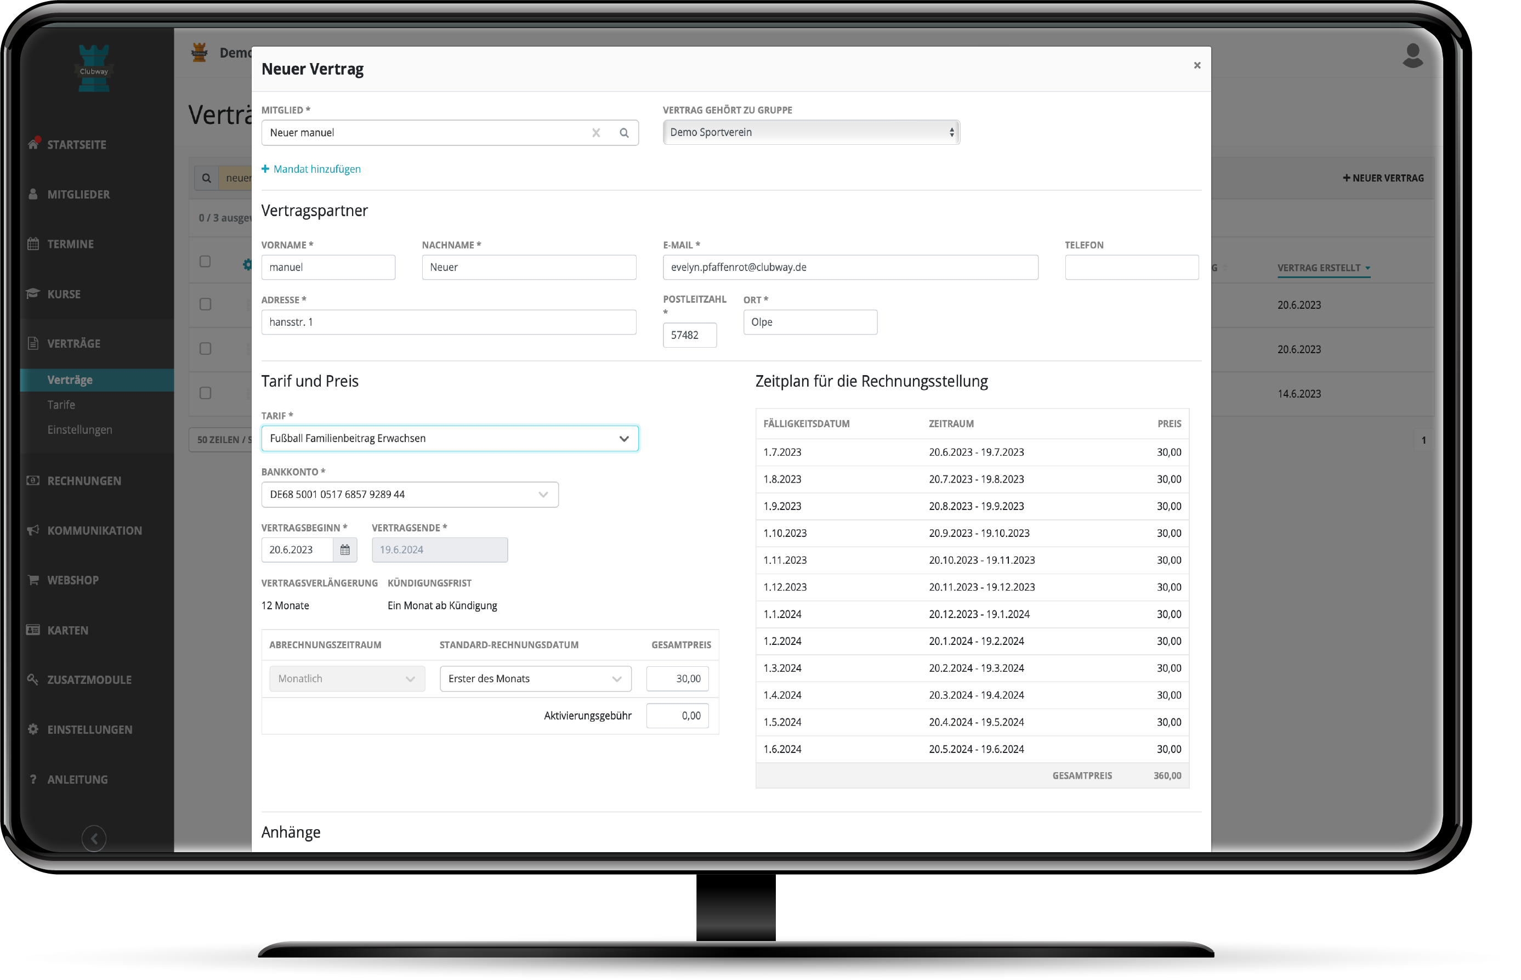Viewport: 1521px width, 980px height.
Task: Click into the Telefon input field
Action: (1131, 267)
